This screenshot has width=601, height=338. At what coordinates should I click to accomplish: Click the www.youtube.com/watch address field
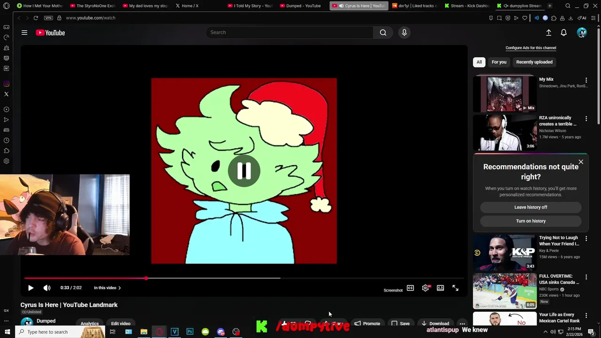coord(91,18)
